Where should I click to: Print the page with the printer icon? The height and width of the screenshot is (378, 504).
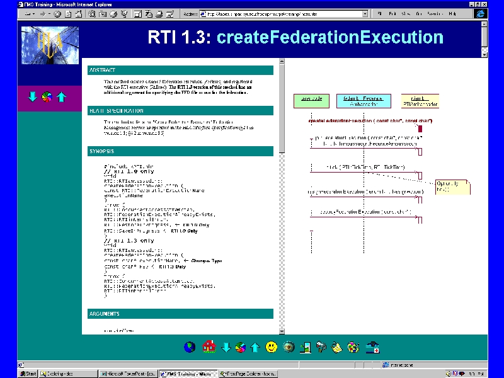[x=159, y=14]
